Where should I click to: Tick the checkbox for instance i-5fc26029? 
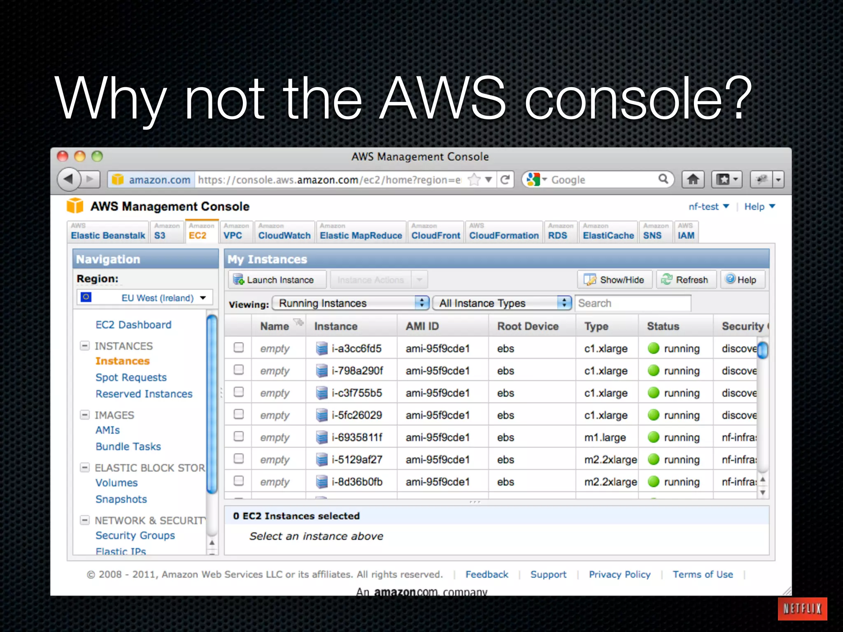click(239, 414)
